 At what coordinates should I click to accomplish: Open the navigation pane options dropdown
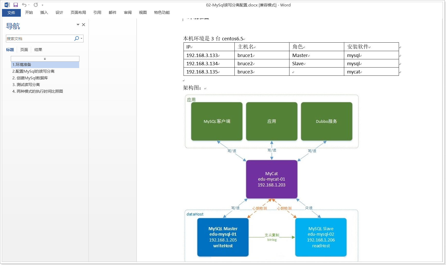tap(78, 25)
